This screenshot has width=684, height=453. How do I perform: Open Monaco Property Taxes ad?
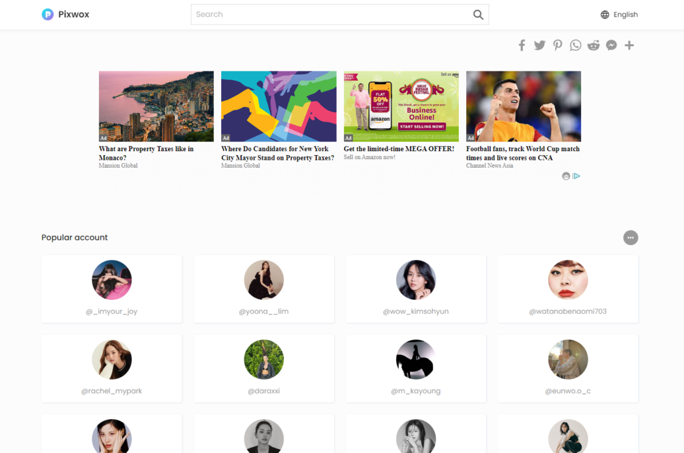[156, 120]
